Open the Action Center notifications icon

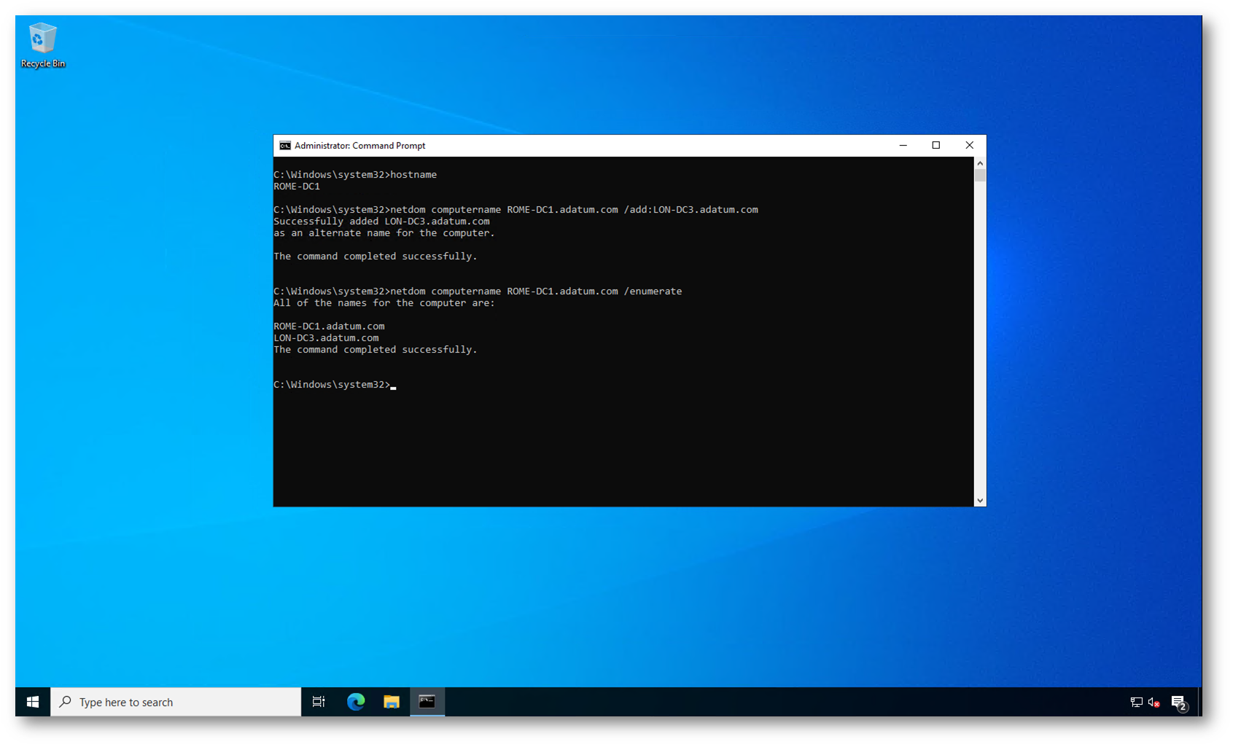coord(1178,703)
